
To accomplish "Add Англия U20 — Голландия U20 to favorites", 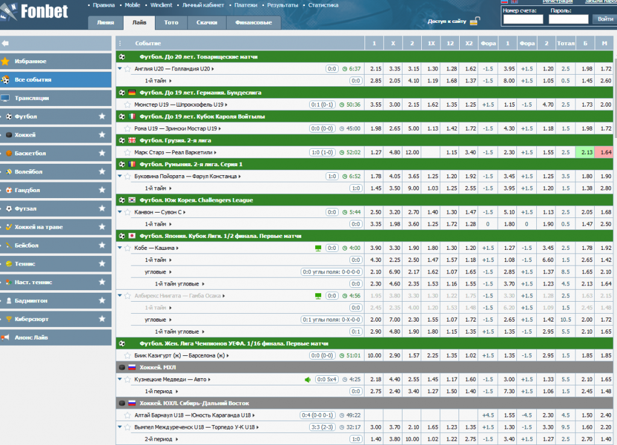I will tap(128, 69).
